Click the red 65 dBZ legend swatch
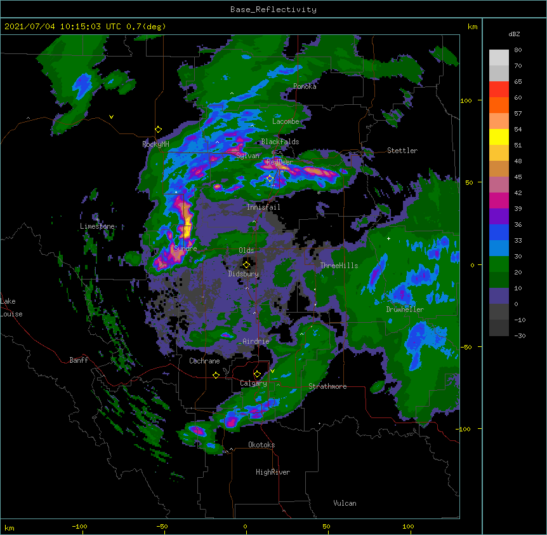 (499, 90)
